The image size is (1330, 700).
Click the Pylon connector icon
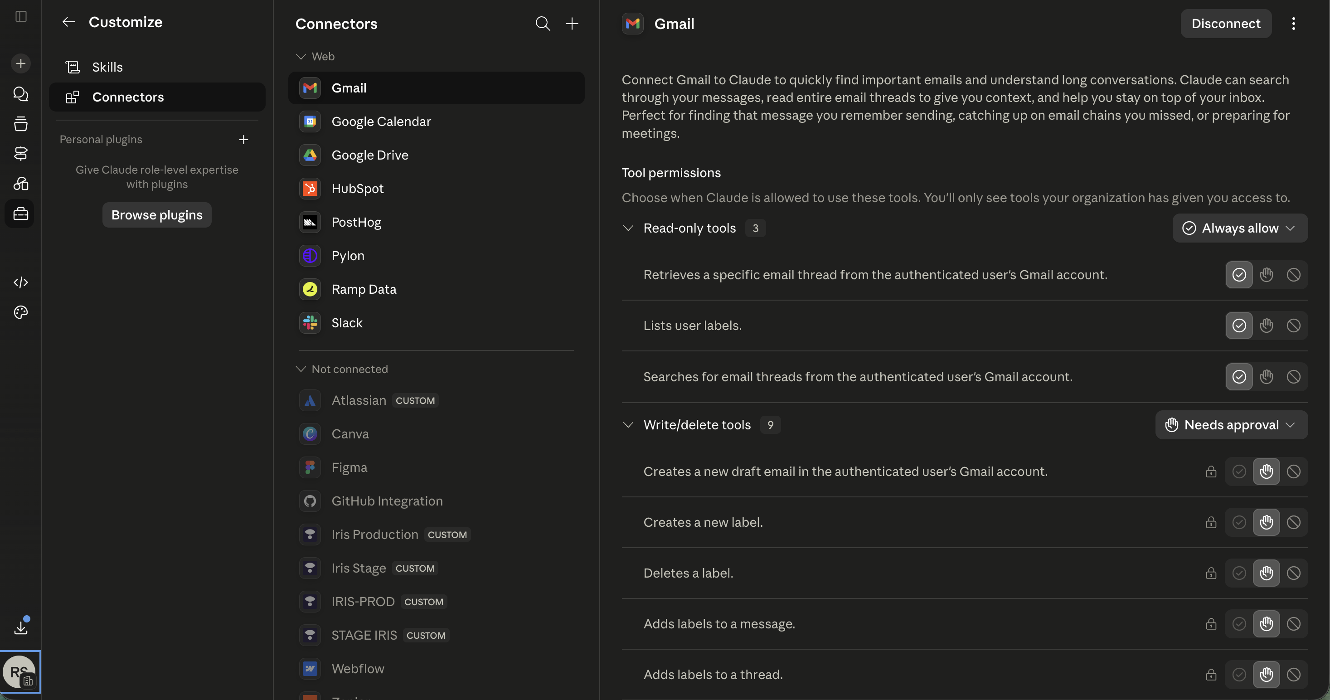point(310,256)
